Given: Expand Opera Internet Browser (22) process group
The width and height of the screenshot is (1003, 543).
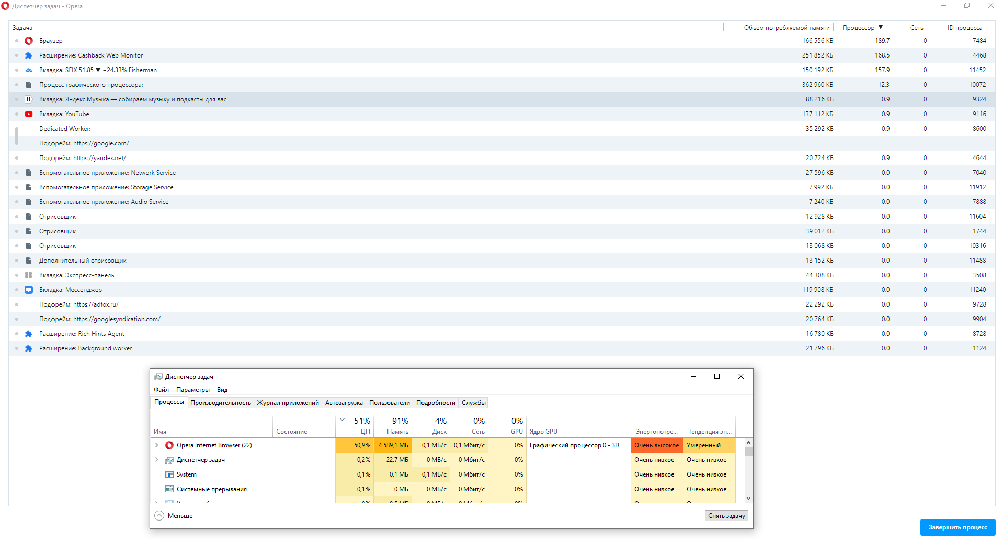Looking at the screenshot, I should click(156, 445).
